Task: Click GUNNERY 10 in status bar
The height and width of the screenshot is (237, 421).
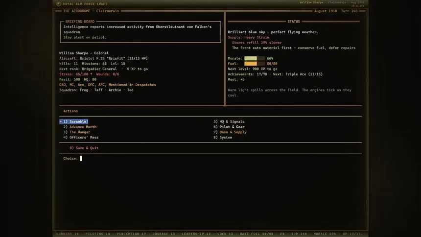Action: click(68, 234)
